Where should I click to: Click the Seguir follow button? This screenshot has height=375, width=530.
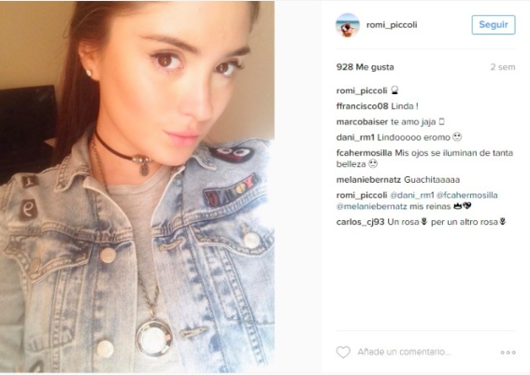tap(494, 24)
